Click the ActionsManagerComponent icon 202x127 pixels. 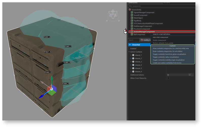(132, 32)
